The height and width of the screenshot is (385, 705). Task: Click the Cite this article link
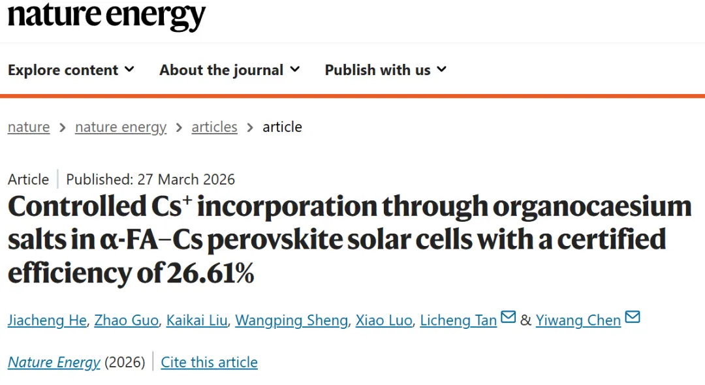tap(209, 362)
